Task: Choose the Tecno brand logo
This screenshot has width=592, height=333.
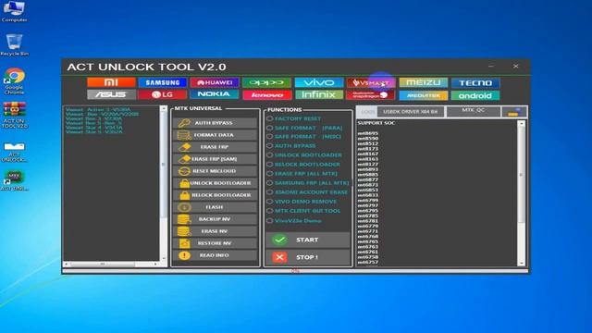Action: (x=475, y=82)
